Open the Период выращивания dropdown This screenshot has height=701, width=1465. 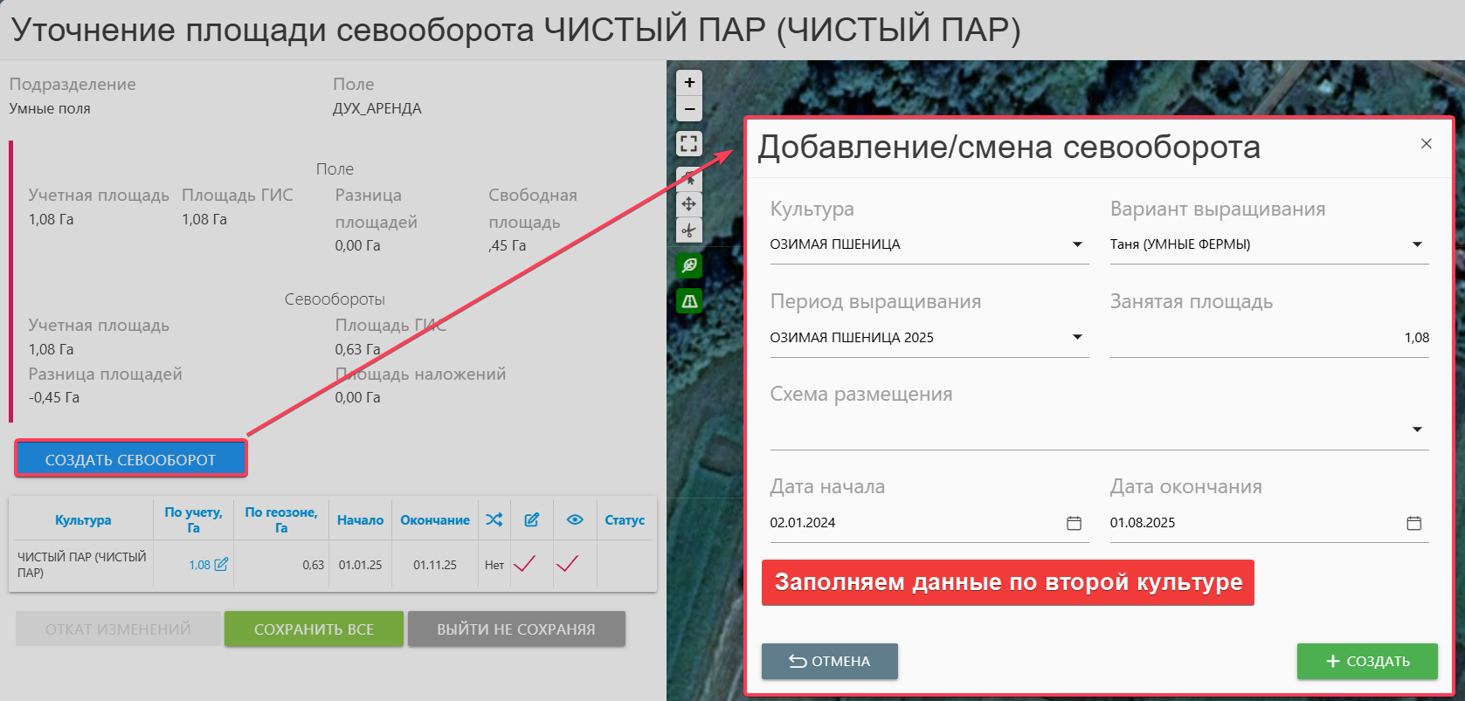(1077, 338)
